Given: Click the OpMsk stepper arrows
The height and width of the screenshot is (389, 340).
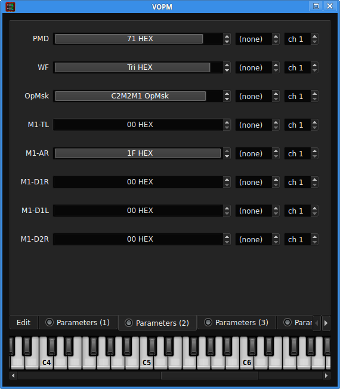Looking at the screenshot, I should (x=227, y=96).
